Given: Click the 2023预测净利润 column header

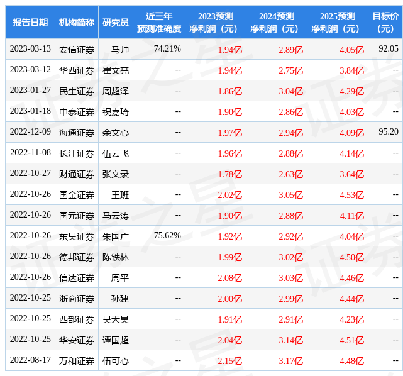Looking at the screenshot, I should [216, 23].
